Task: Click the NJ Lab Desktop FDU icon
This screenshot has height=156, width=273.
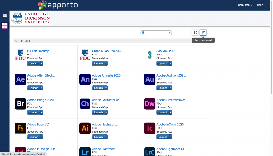Action: (20, 55)
